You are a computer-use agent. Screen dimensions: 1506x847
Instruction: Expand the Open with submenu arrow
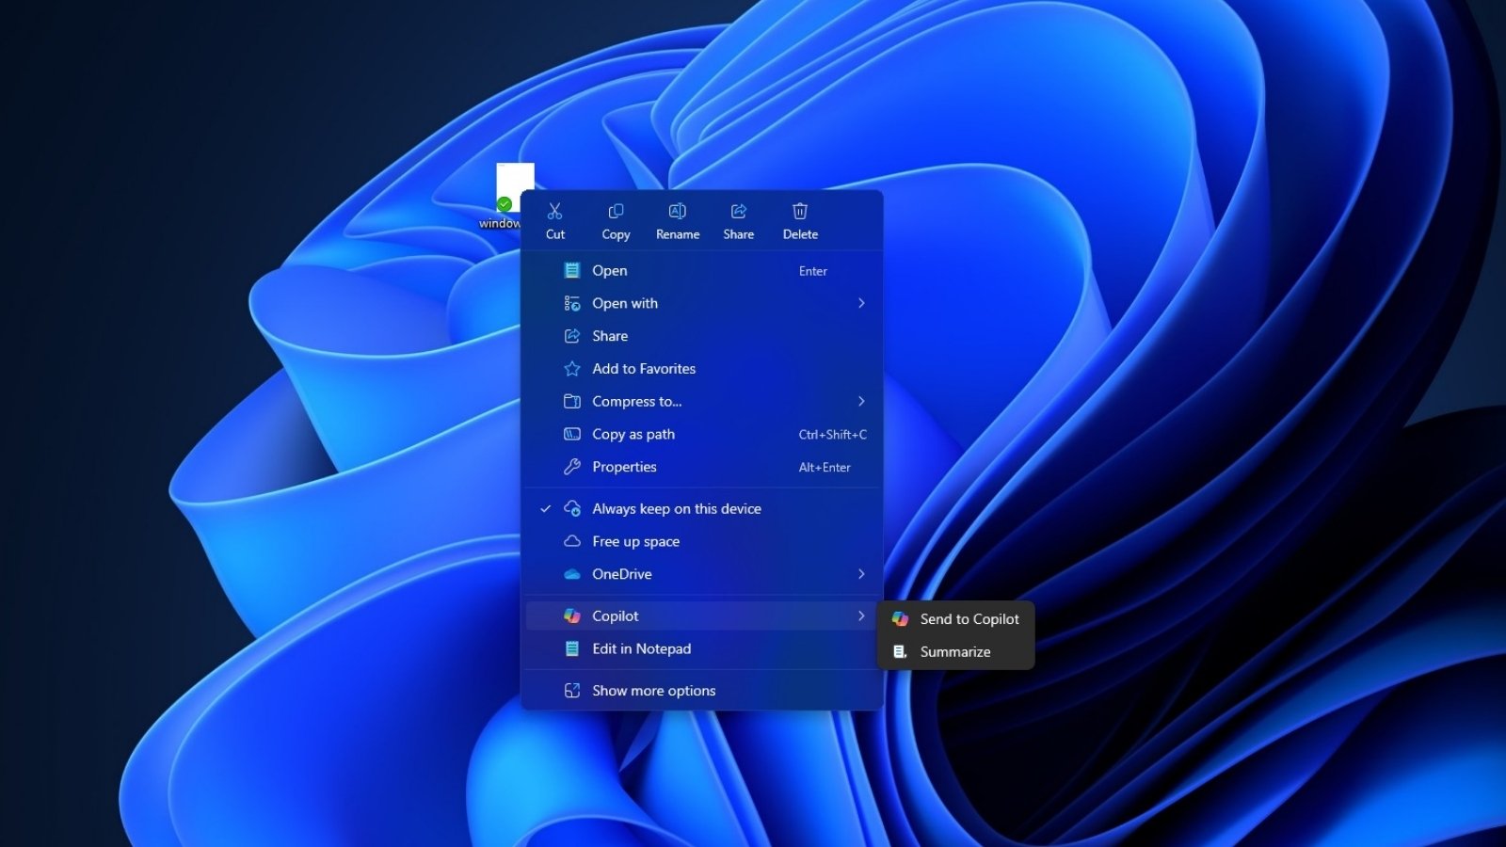[861, 303]
